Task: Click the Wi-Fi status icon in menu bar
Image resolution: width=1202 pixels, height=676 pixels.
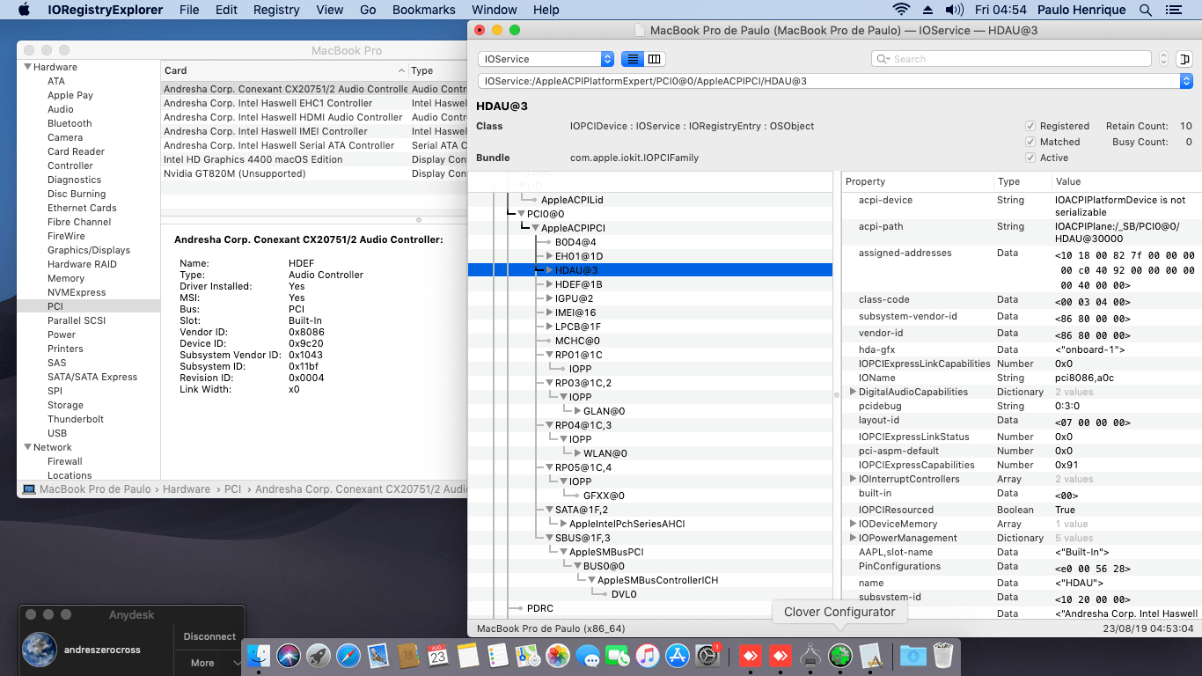Action: tap(901, 10)
